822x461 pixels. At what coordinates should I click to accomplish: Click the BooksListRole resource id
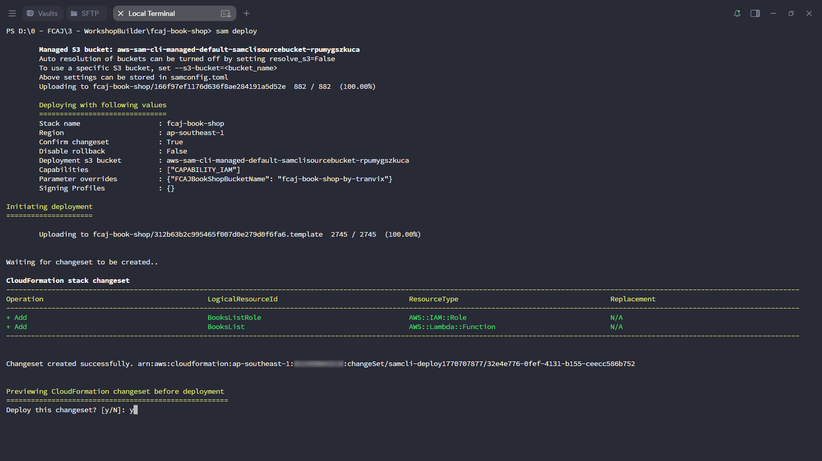click(234, 318)
